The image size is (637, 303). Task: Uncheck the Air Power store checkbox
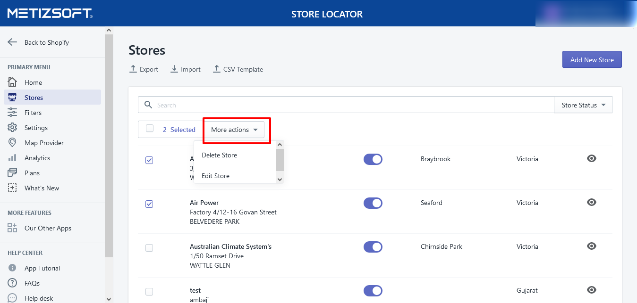[149, 204]
